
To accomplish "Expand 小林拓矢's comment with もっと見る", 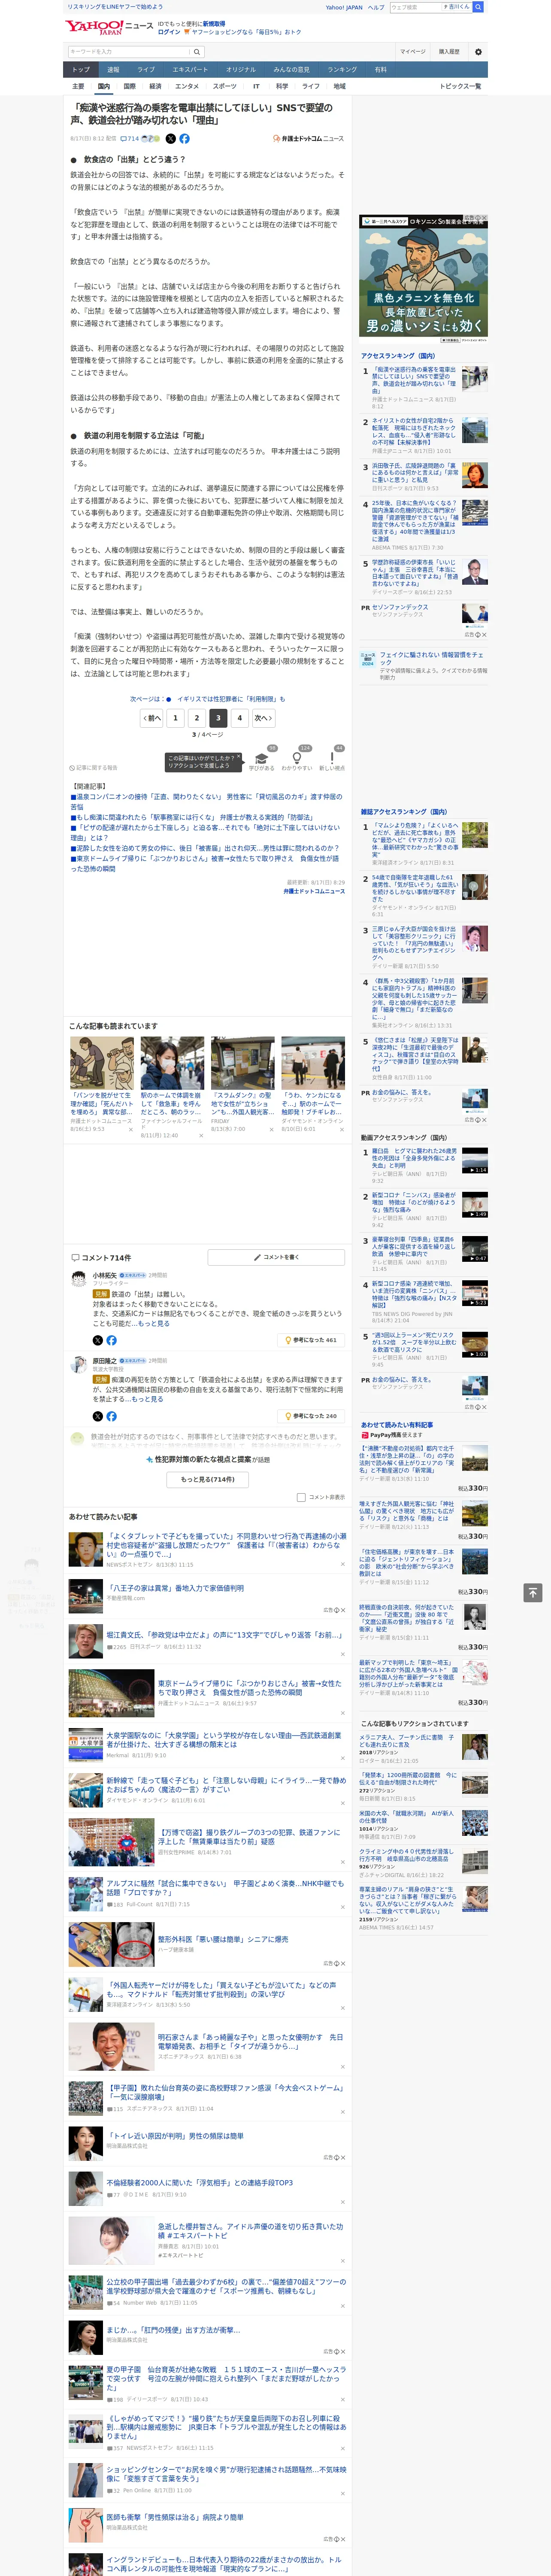I will pos(153,1323).
